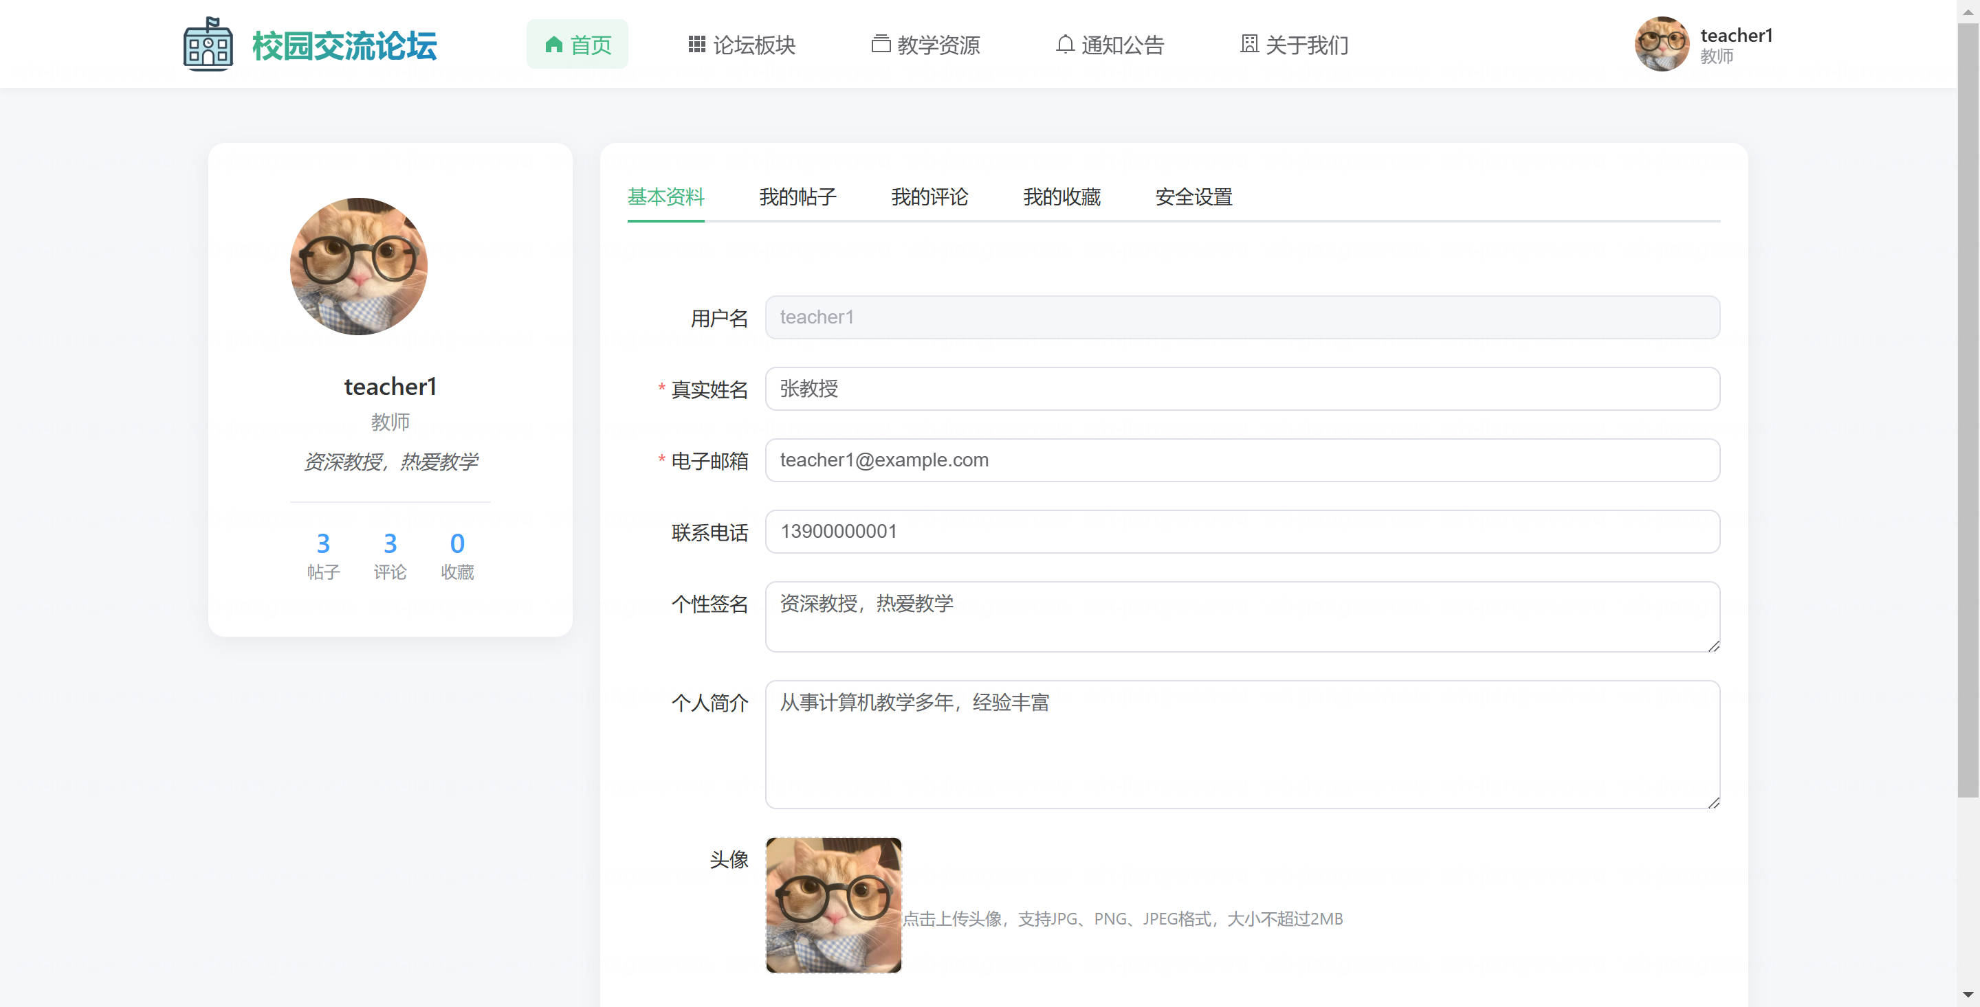Viewport: 1980px width, 1007px height.
Task: Switch to the 基本资料 tab
Action: point(665,196)
